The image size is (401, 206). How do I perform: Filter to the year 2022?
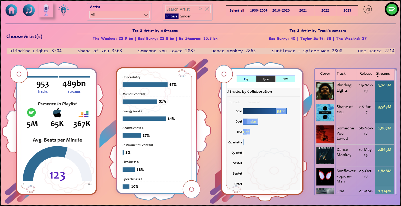(325, 11)
